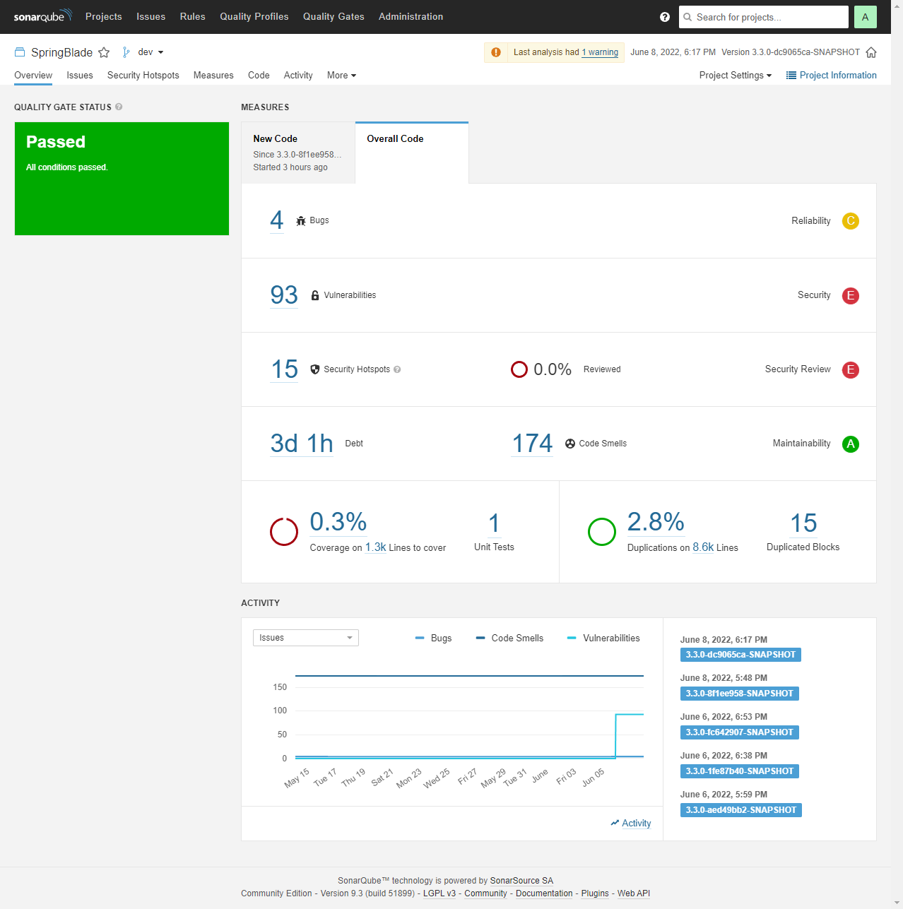Open the 2.8% duplications value
903x909 pixels.
656,522
